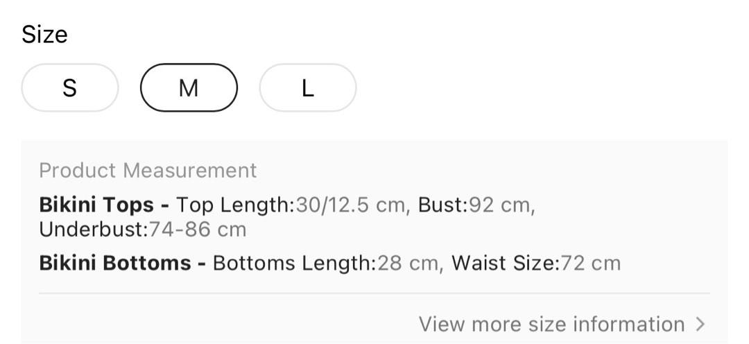Click the Bust field label

point(443,205)
